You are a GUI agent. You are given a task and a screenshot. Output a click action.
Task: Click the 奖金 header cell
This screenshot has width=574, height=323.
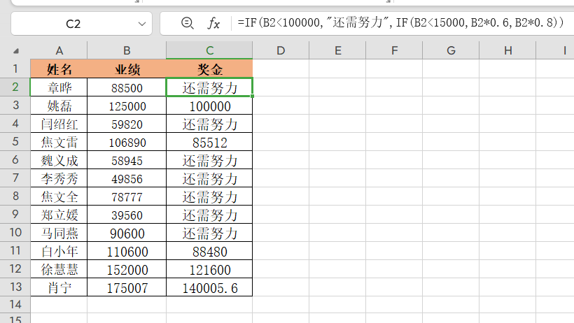(x=209, y=69)
